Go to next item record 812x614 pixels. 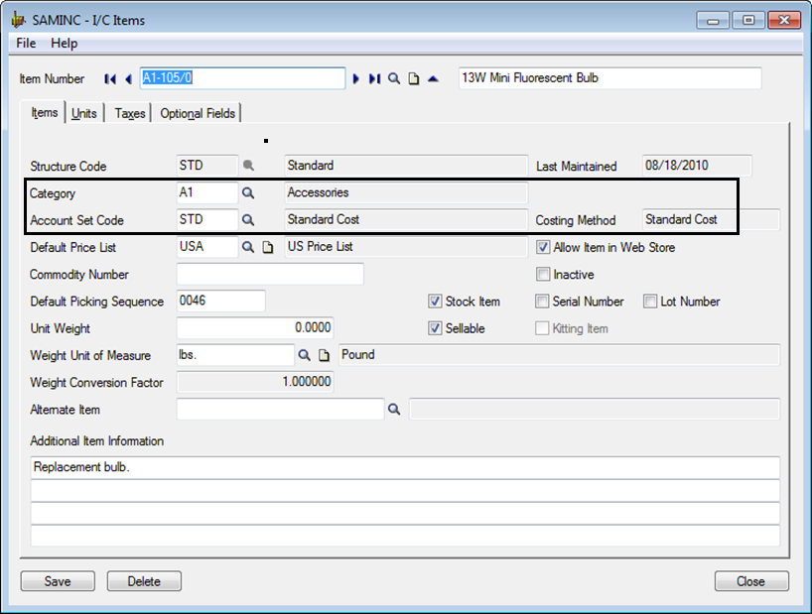pos(355,78)
